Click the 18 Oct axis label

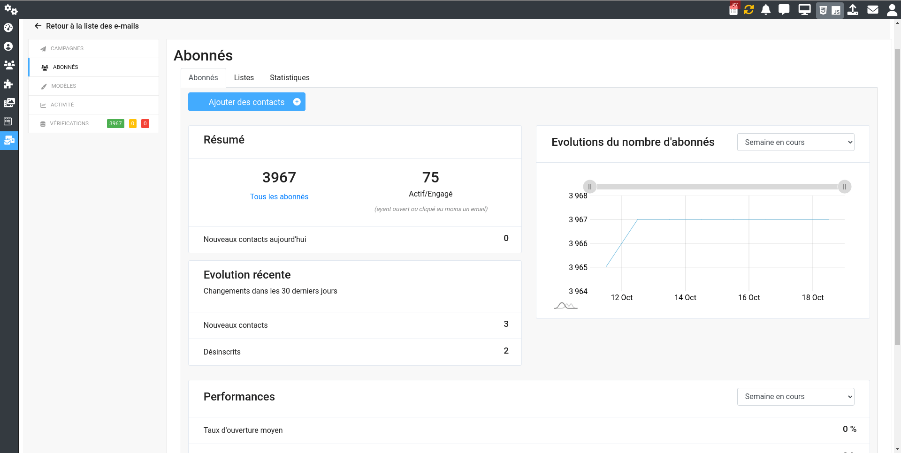tap(813, 297)
